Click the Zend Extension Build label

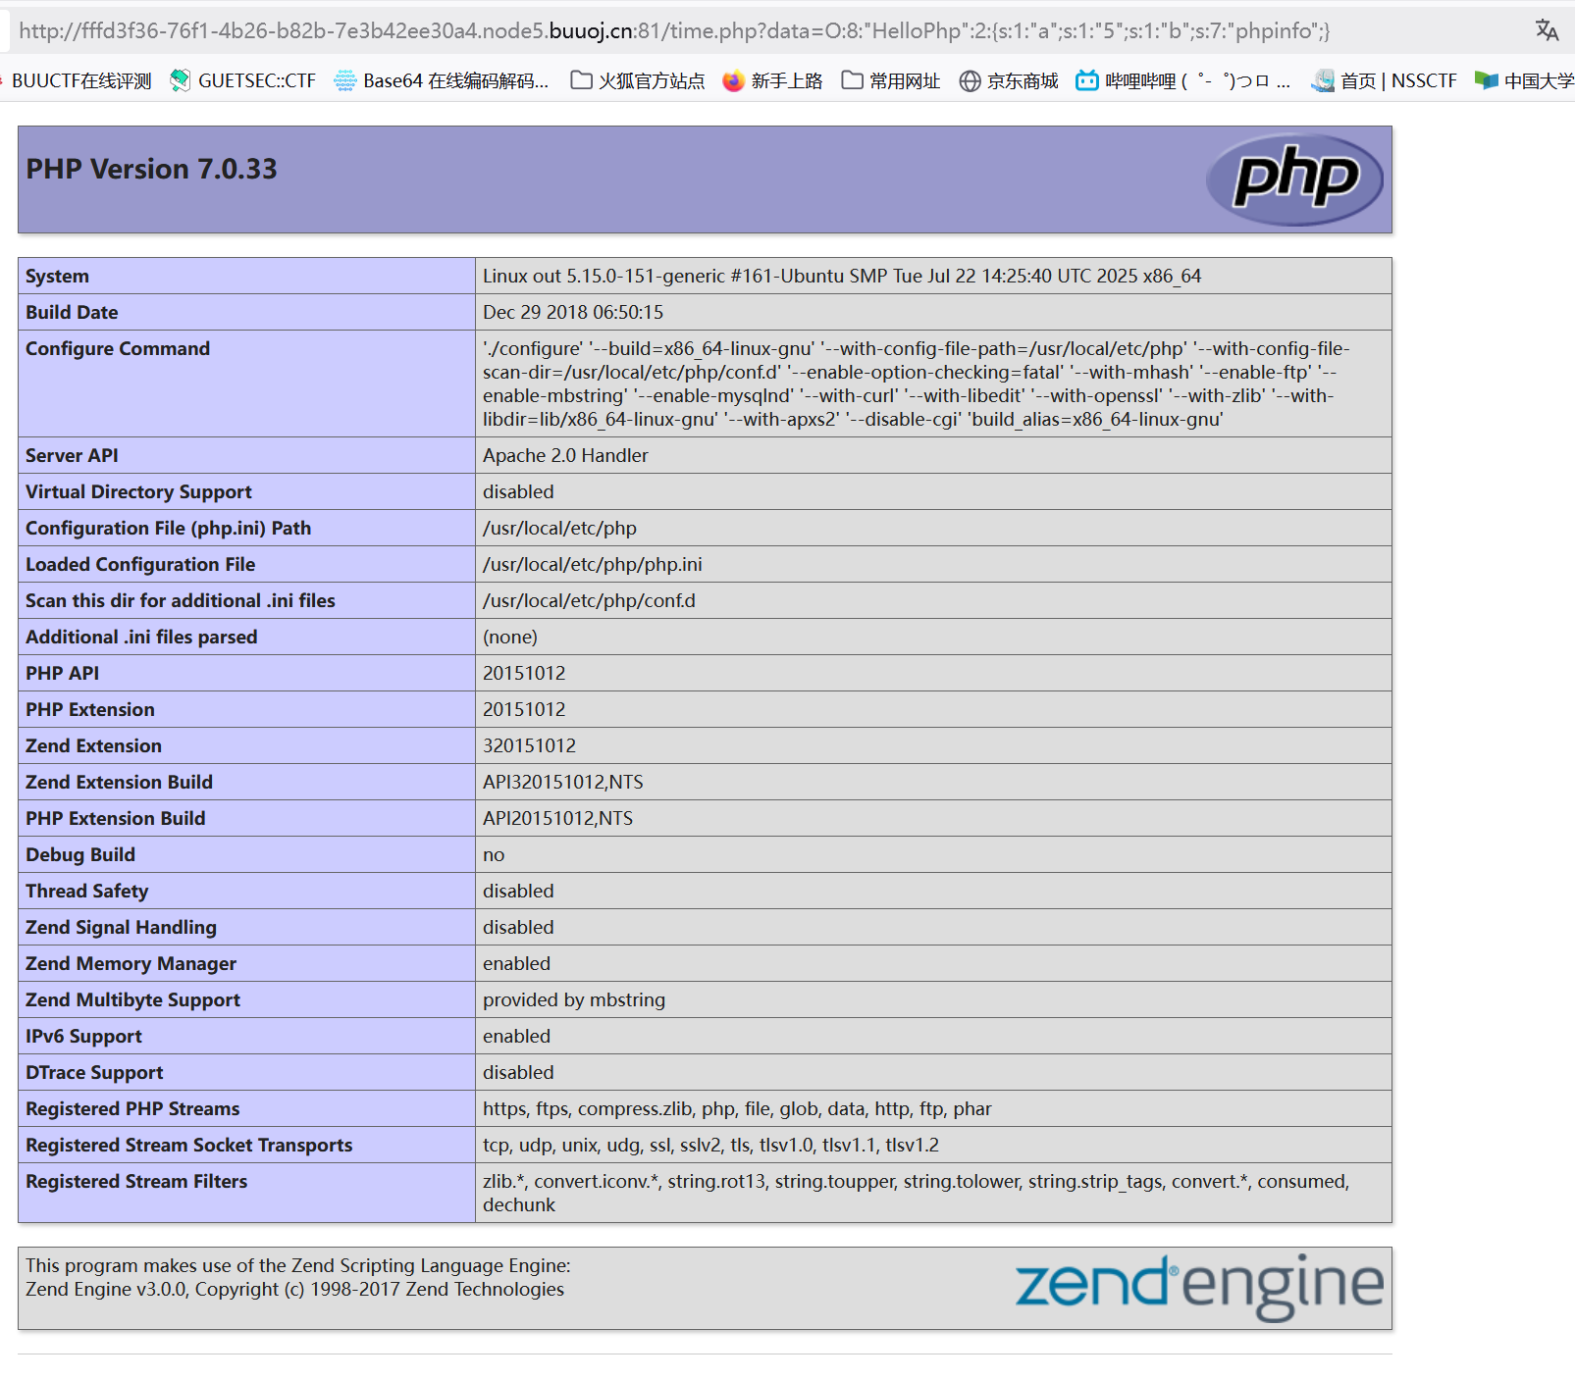(119, 782)
